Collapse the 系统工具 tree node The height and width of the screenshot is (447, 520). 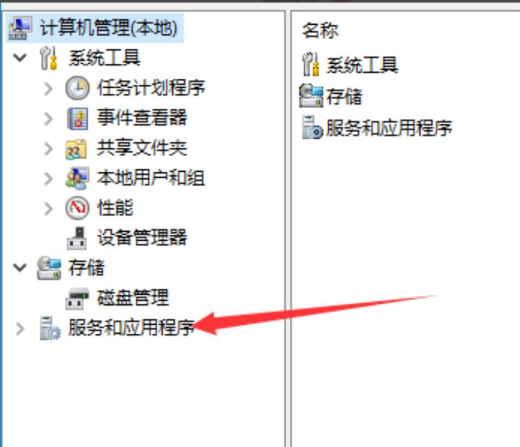click(x=20, y=58)
